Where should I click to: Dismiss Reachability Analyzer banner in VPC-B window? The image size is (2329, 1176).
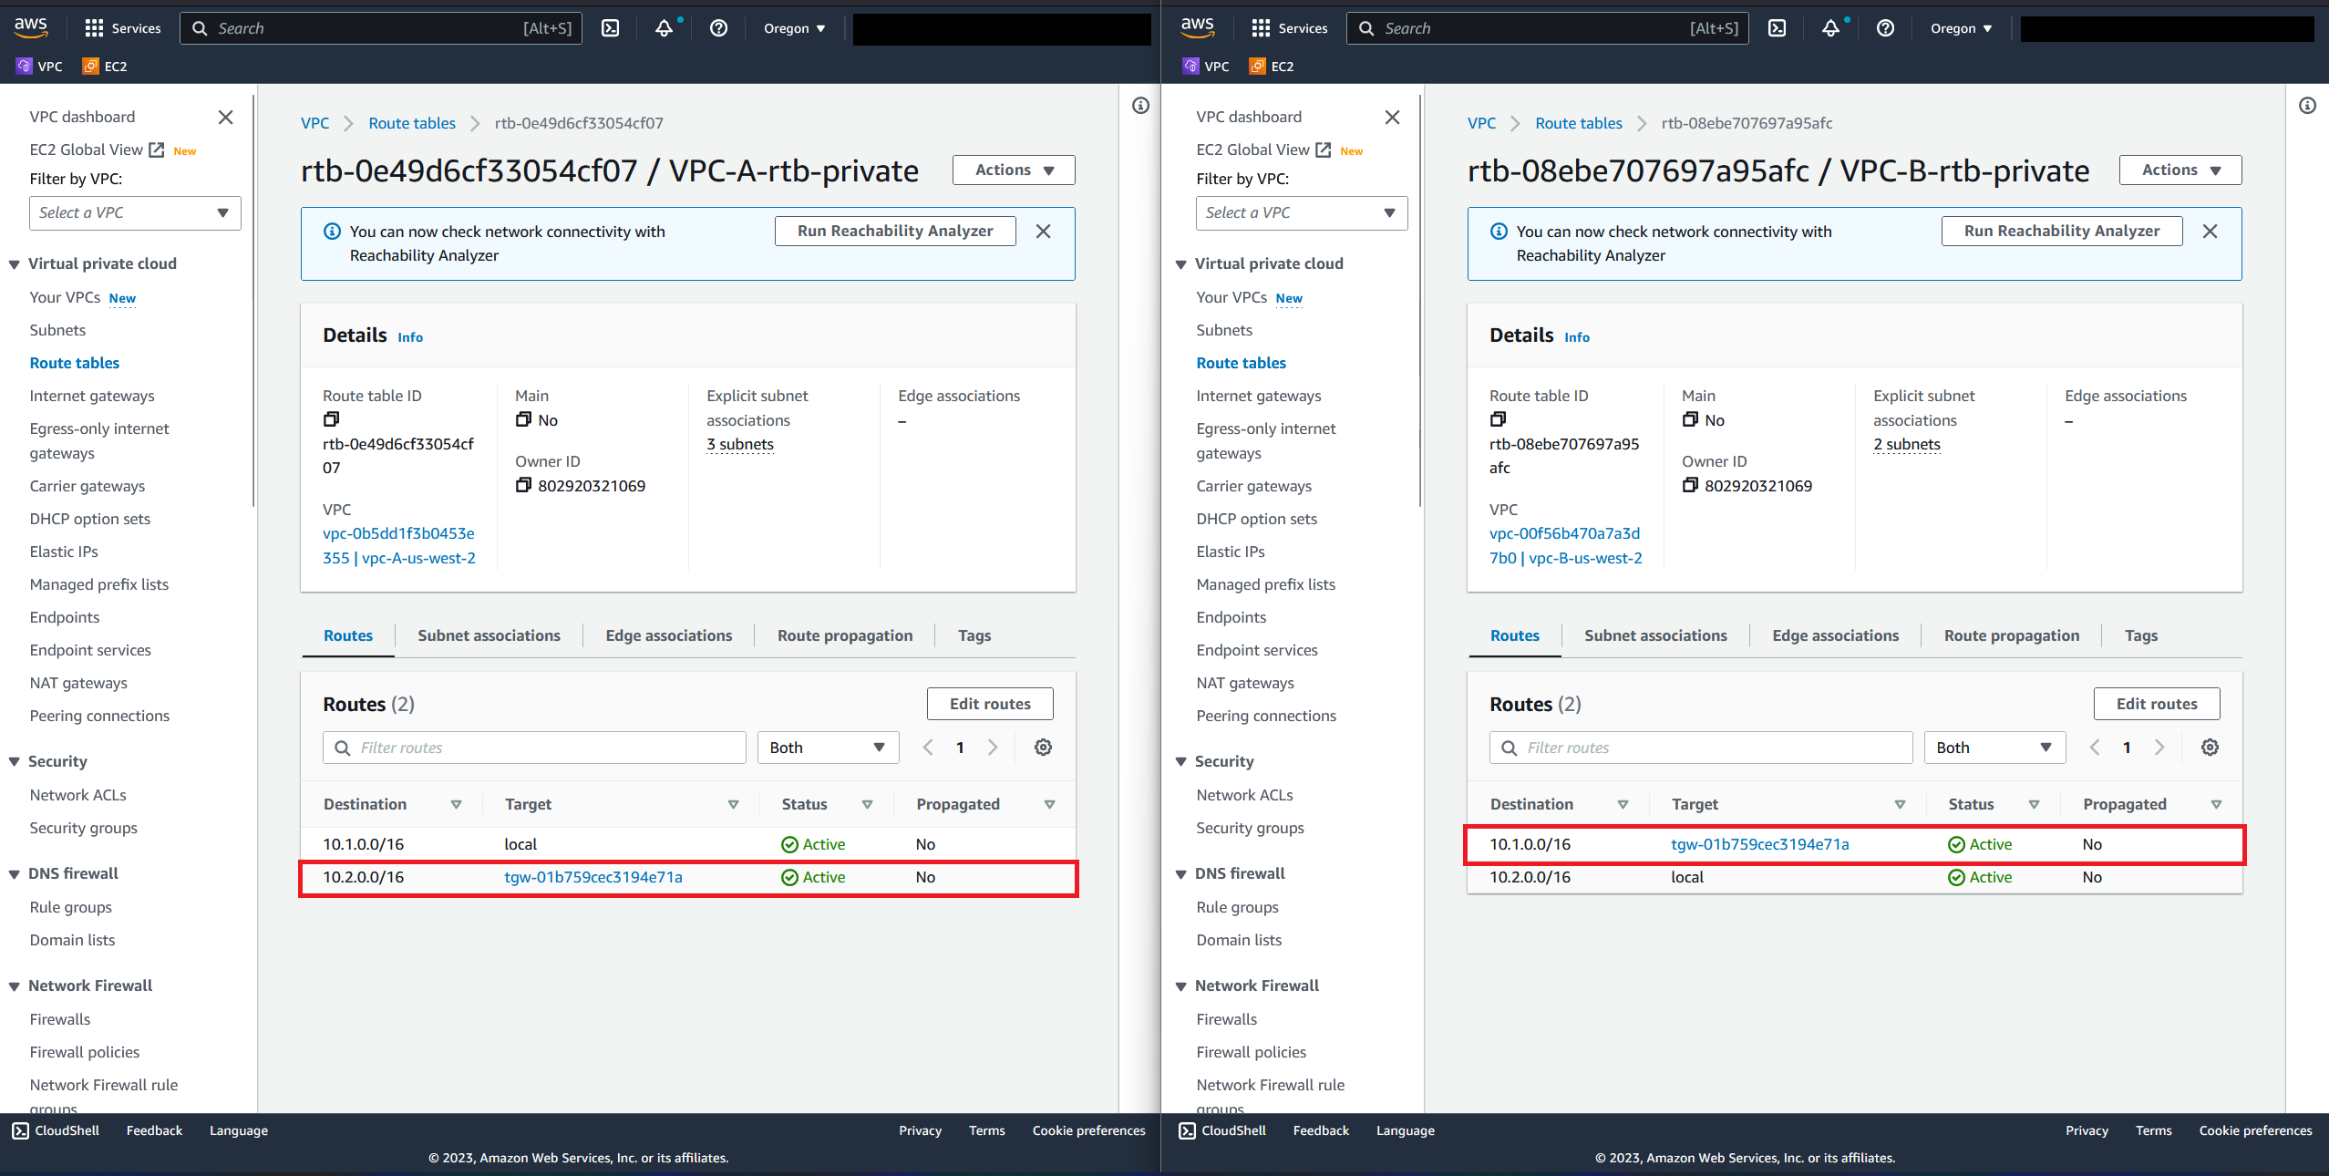[x=2210, y=232]
